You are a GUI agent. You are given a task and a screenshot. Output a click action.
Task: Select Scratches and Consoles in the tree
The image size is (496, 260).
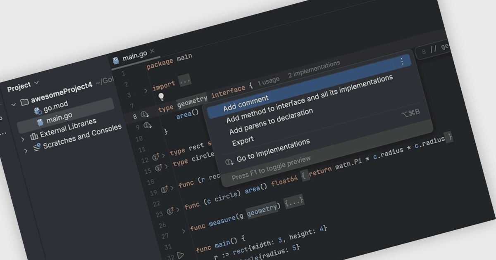pyautogui.click(x=83, y=137)
